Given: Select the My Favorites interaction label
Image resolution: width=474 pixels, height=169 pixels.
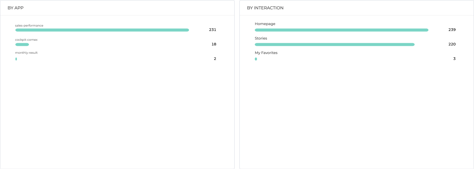Looking at the screenshot, I should click(x=266, y=53).
